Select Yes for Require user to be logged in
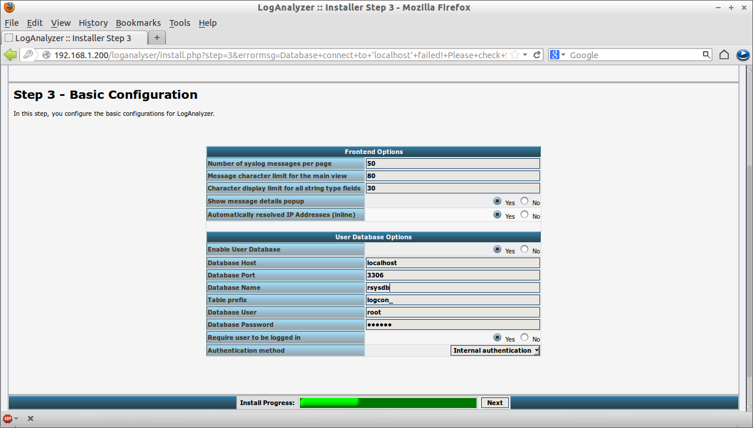753x428 pixels. pyautogui.click(x=497, y=337)
